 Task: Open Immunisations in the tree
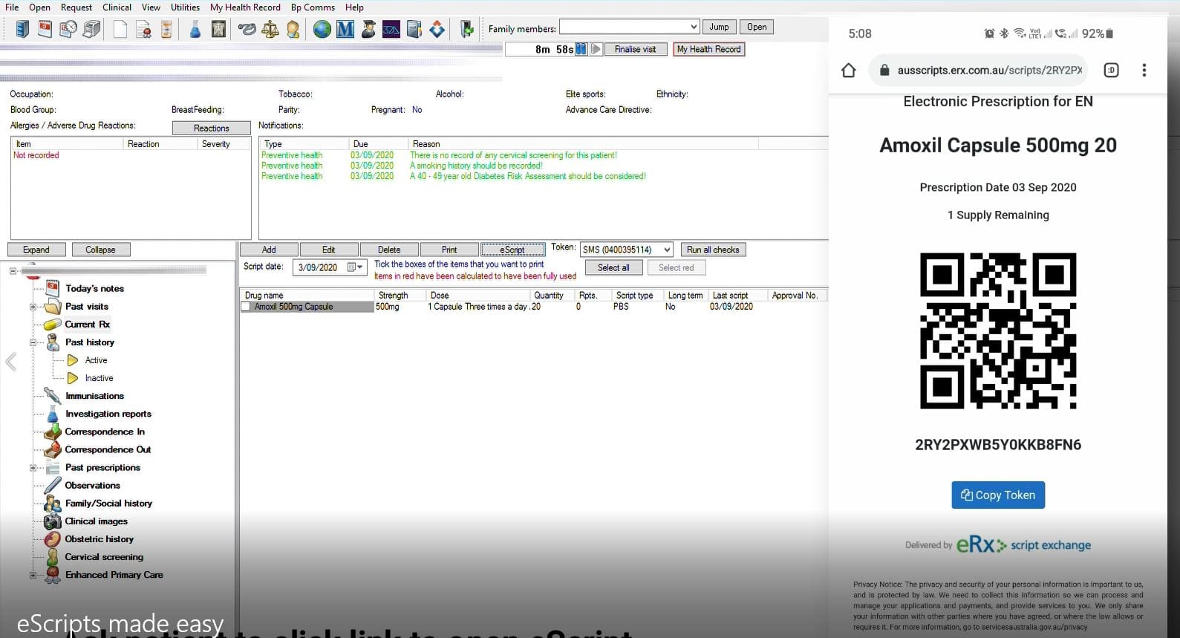(94, 396)
